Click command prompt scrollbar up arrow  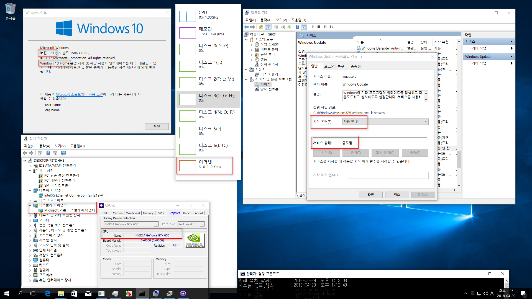[x=507, y=280]
